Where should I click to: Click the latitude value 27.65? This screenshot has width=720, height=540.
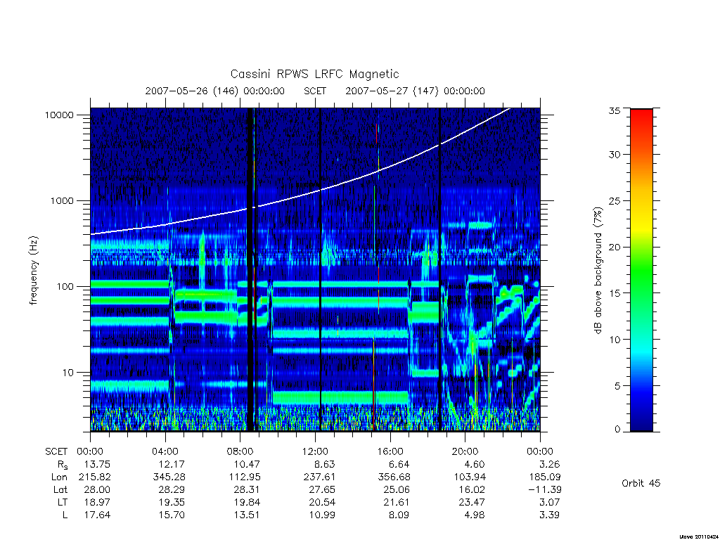(x=321, y=489)
